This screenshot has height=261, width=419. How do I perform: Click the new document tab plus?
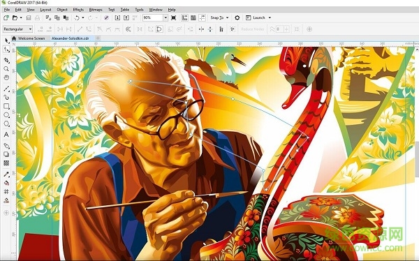click(98, 38)
